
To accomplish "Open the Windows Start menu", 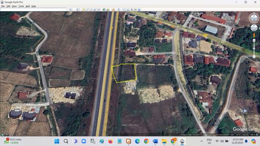I will [x=57, y=141].
